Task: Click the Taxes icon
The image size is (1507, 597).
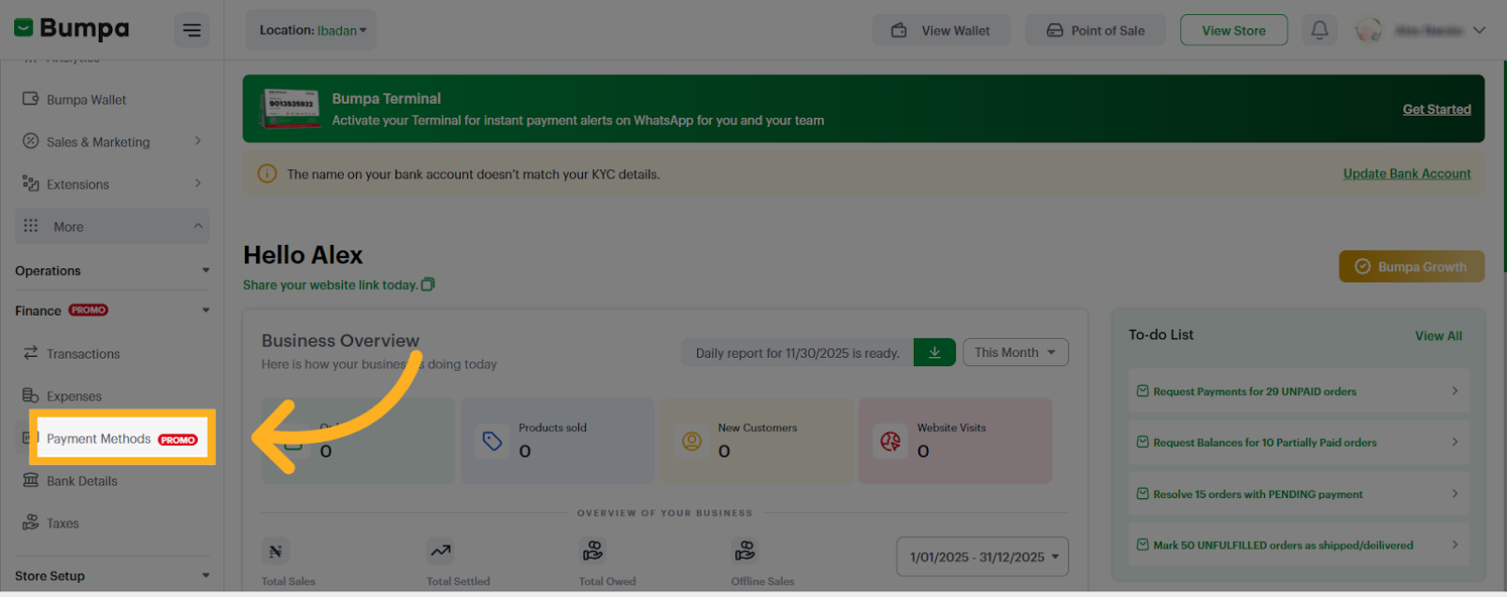Action: [31, 522]
